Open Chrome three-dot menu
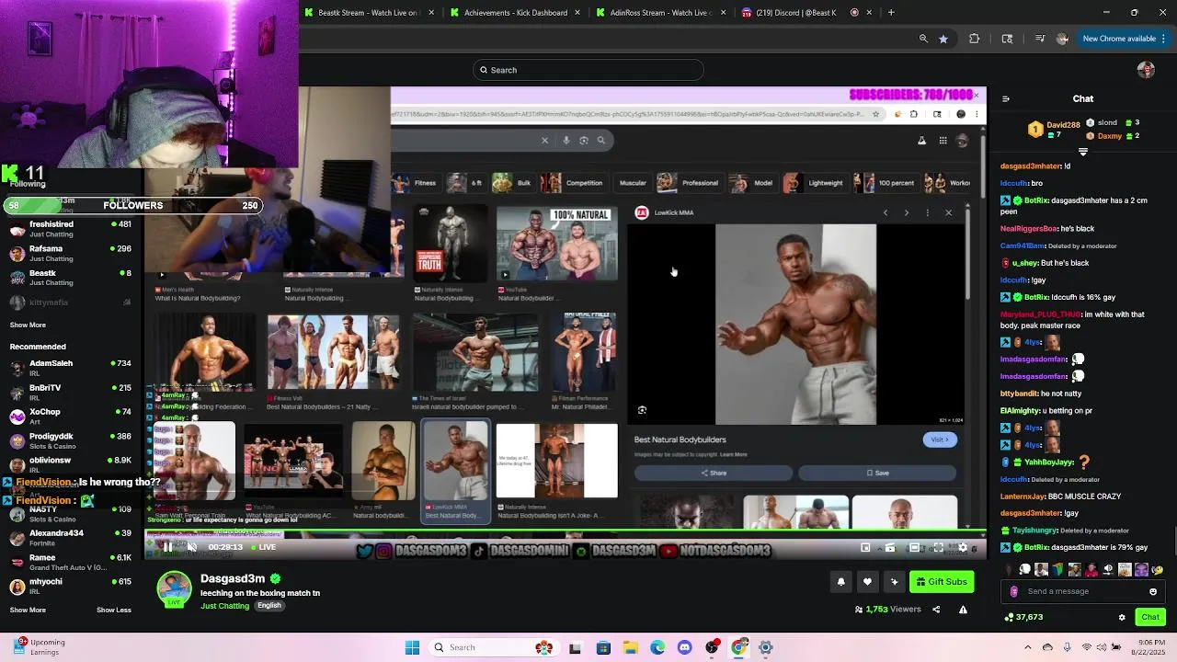The image size is (1177, 662). (x=1163, y=39)
